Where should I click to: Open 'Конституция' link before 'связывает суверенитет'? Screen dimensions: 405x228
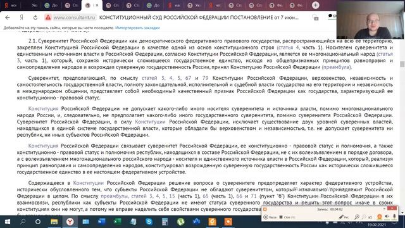click(x=44, y=146)
